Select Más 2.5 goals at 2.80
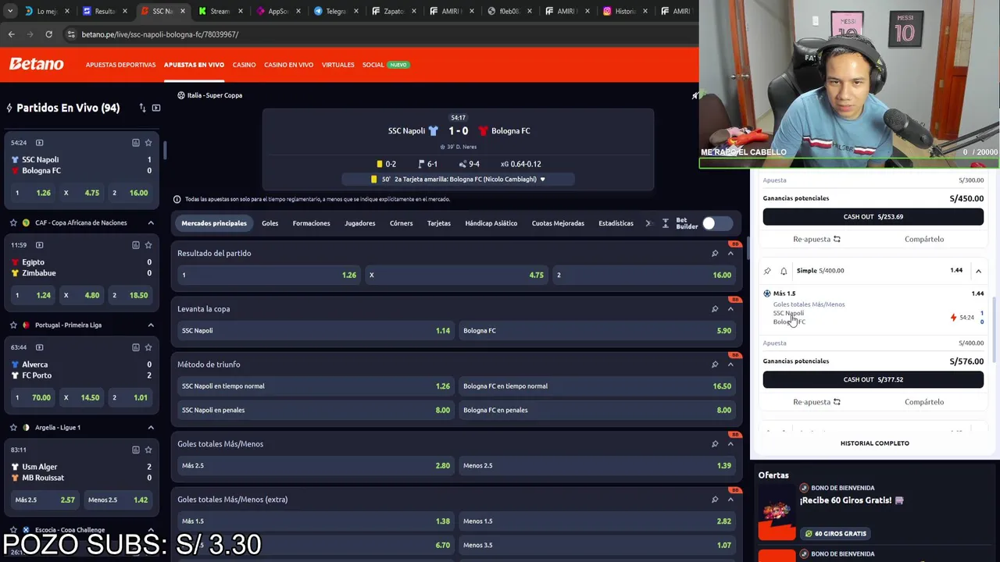 coord(316,465)
